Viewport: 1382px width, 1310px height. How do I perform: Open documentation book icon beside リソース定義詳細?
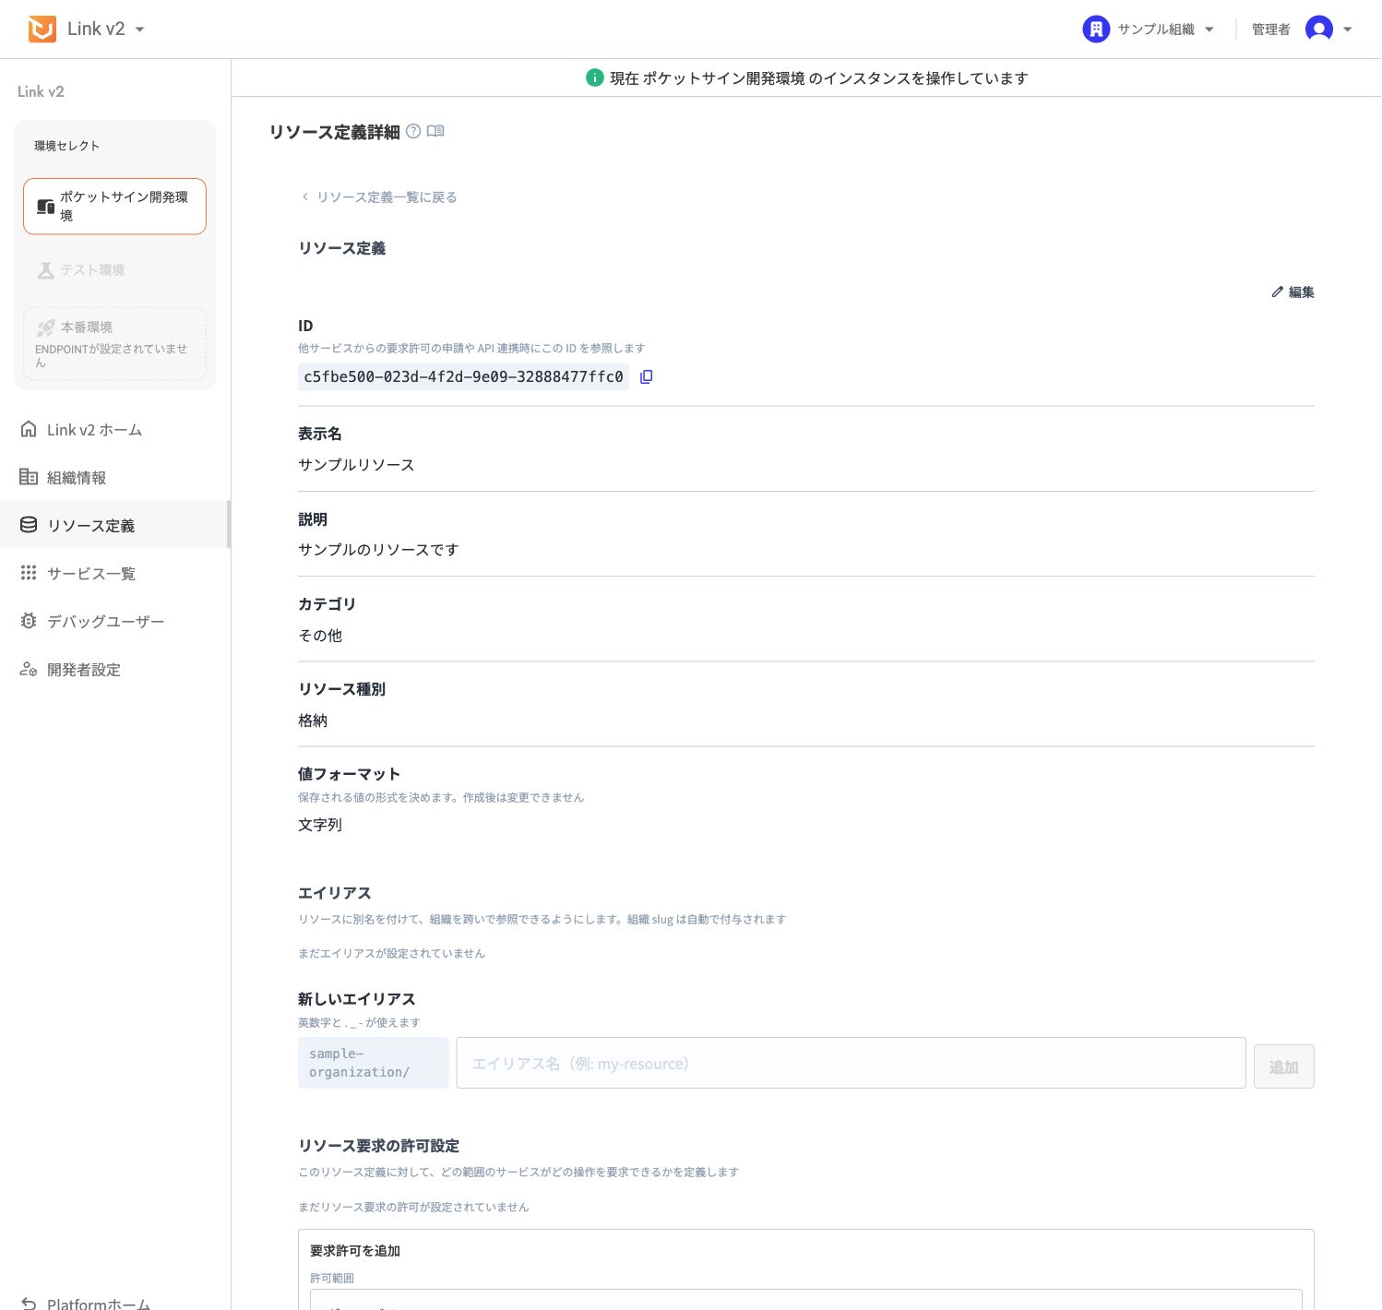coord(435,131)
